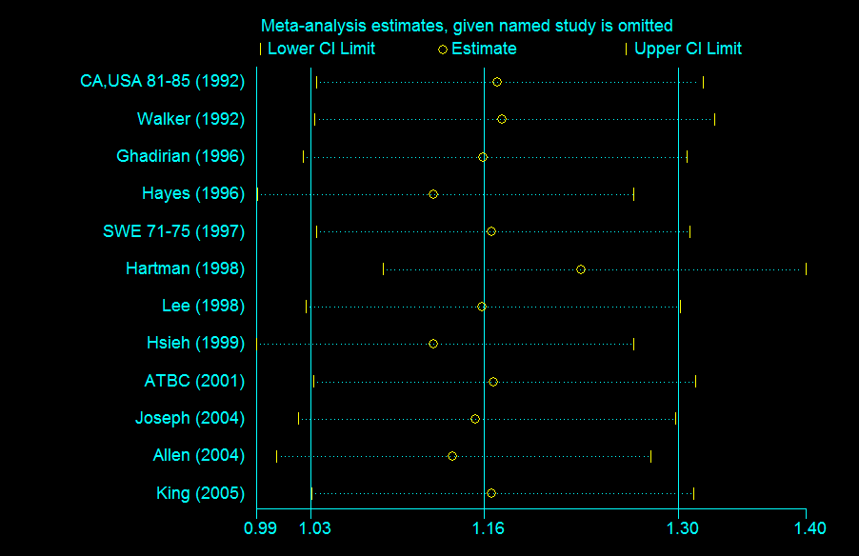Click the estimate circle in the Hayes (1996) row
Viewport: 859px width, 556px height.
point(432,194)
